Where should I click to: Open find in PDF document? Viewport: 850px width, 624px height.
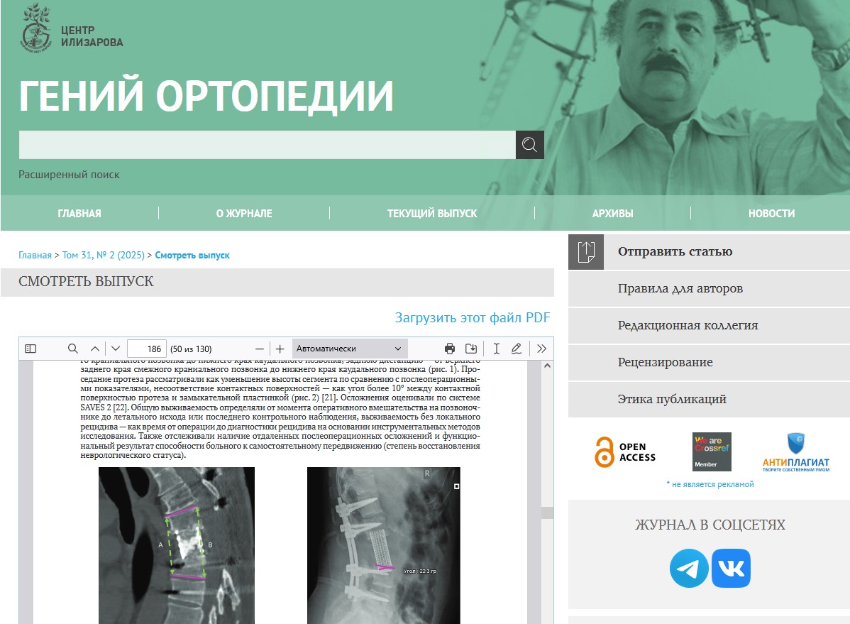[x=72, y=349]
